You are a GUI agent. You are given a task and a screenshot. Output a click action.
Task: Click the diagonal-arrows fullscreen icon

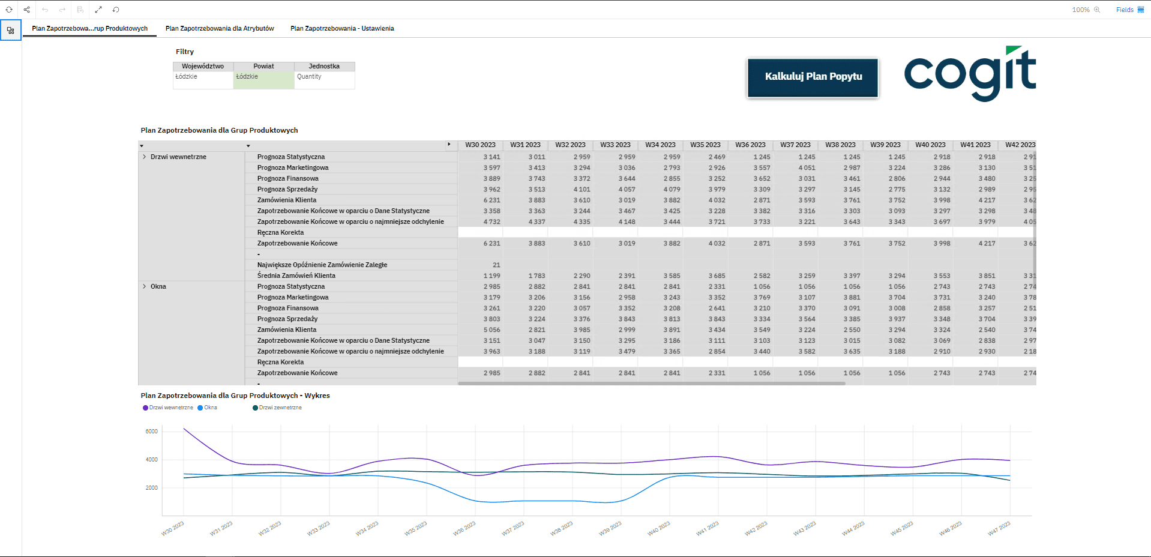click(x=98, y=10)
